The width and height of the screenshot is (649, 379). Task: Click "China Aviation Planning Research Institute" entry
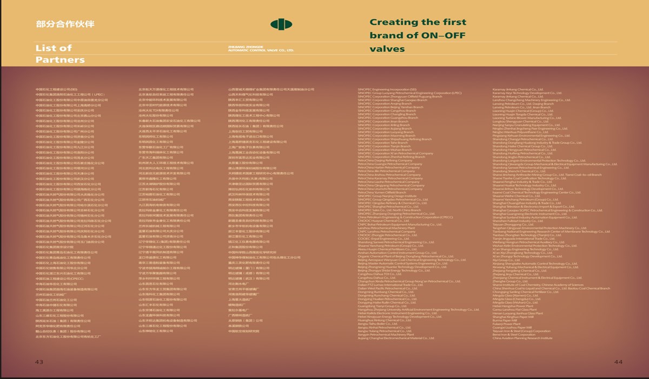click(x=522, y=338)
